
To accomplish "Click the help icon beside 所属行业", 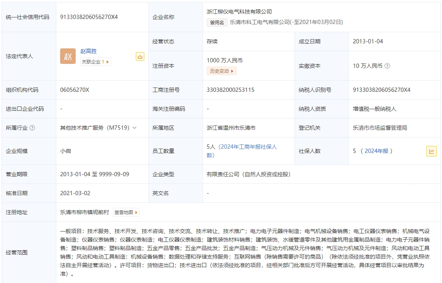I will pos(33,128).
